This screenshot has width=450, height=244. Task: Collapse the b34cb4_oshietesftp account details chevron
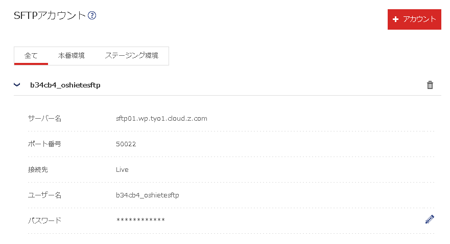tap(17, 85)
